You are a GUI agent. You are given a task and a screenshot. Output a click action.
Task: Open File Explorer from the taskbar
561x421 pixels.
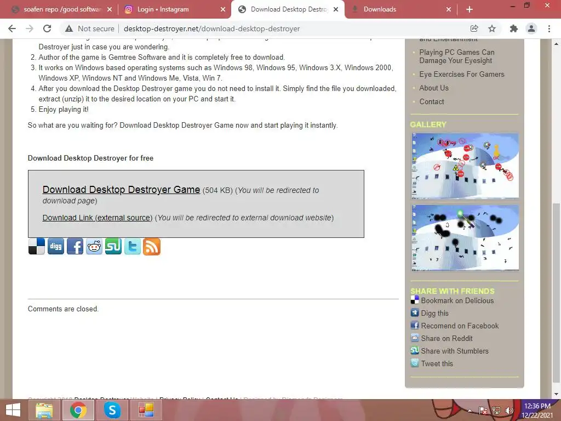click(44, 410)
